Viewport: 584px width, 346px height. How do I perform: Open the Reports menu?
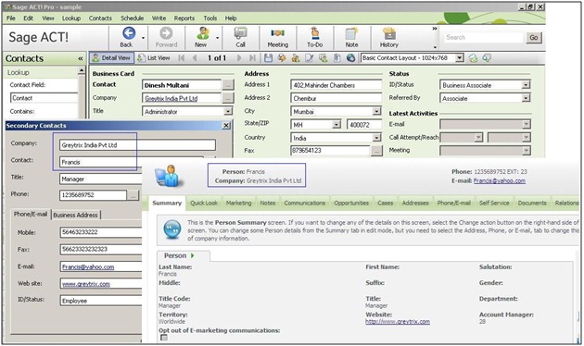click(x=184, y=18)
